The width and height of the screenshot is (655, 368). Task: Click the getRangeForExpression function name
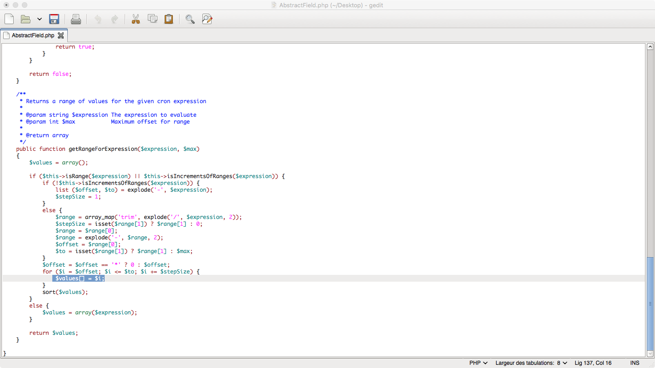(x=103, y=149)
